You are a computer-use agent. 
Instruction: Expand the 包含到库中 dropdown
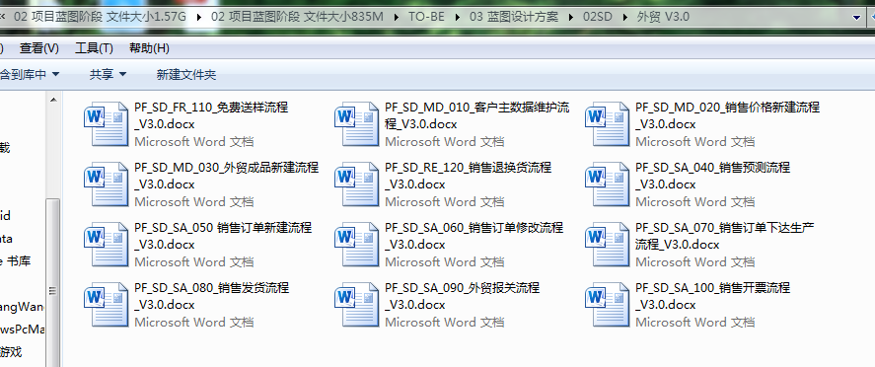pyautogui.click(x=30, y=74)
